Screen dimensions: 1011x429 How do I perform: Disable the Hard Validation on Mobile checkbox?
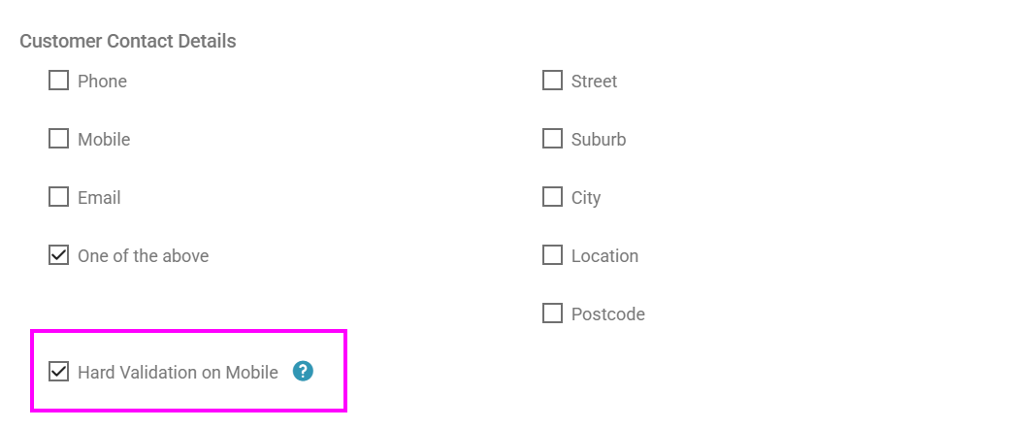pyautogui.click(x=58, y=372)
